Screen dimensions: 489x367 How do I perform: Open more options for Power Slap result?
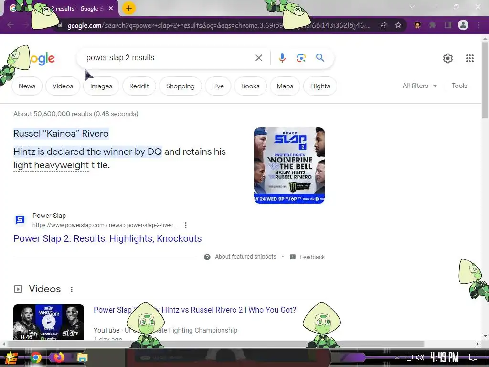pos(186,225)
